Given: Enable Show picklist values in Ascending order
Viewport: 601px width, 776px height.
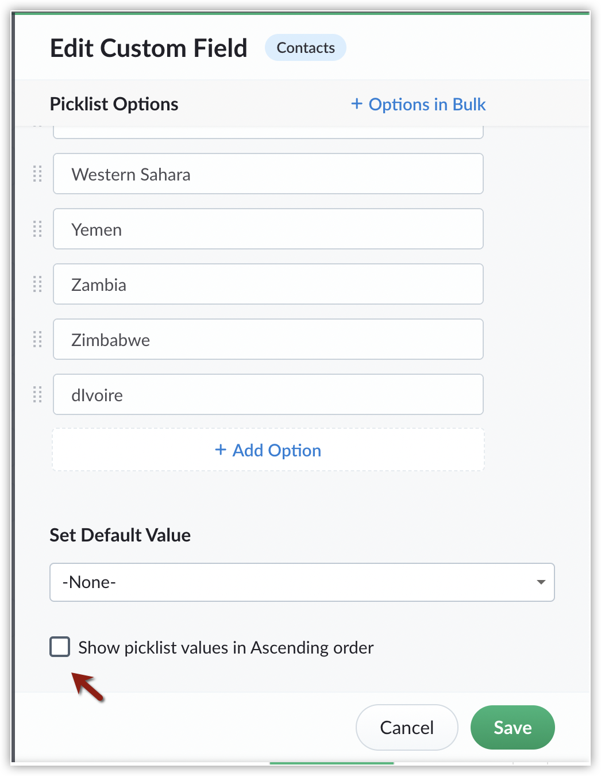Looking at the screenshot, I should pos(60,647).
